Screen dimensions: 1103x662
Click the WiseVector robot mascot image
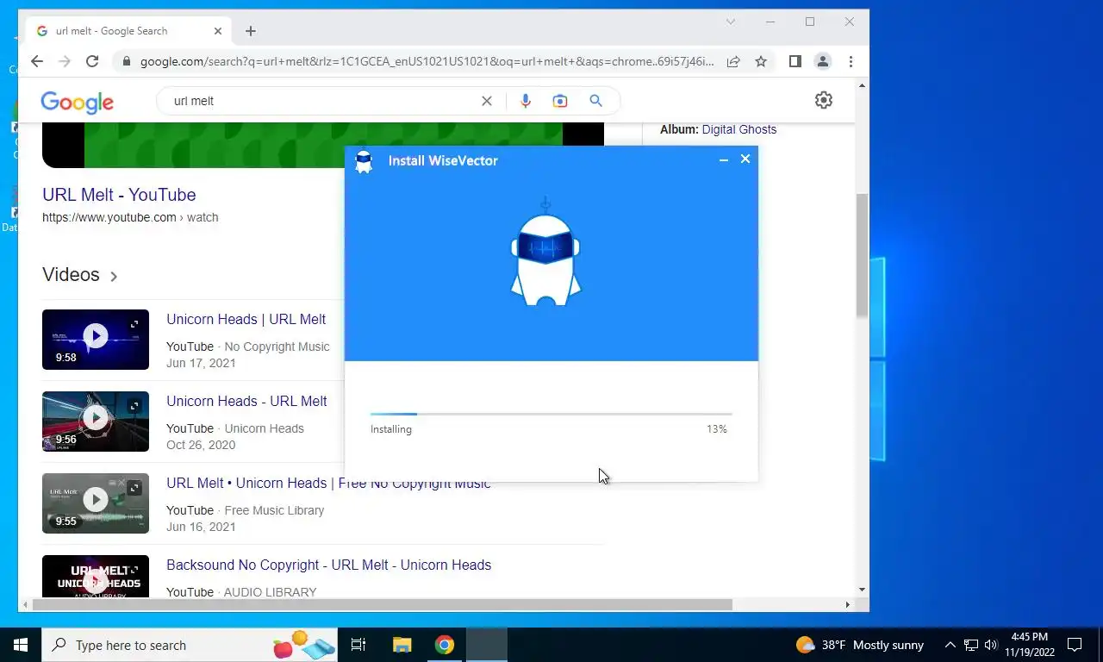click(545, 252)
